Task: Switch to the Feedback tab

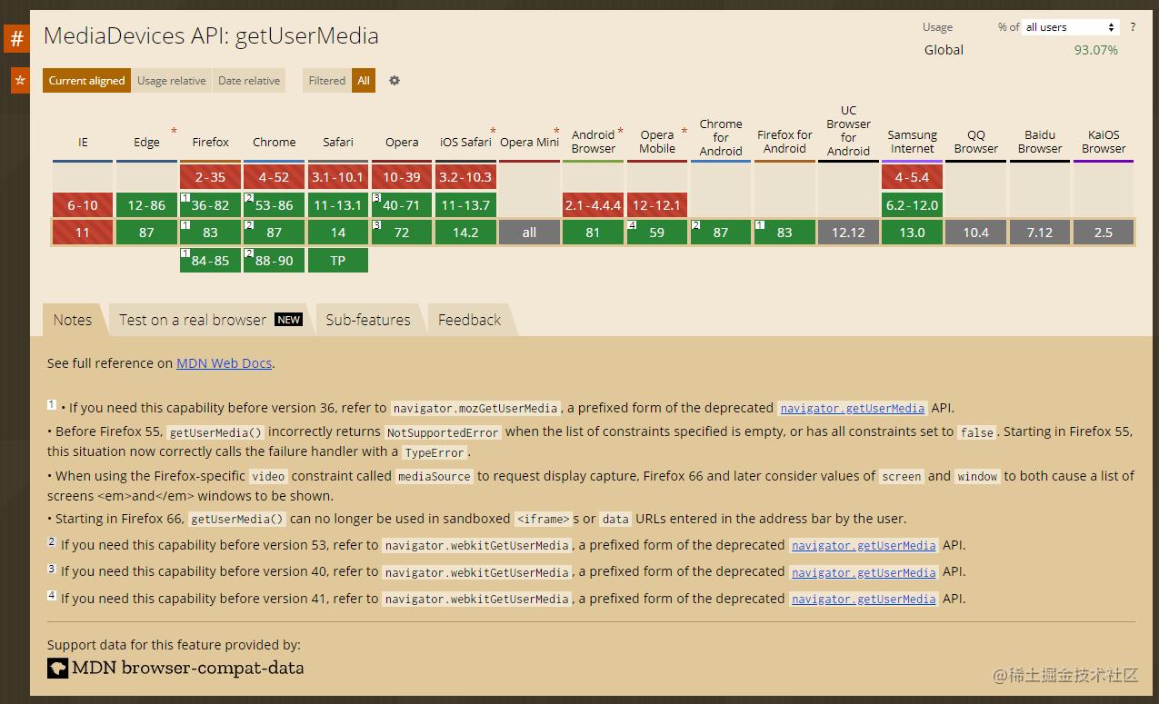Action: (x=469, y=320)
